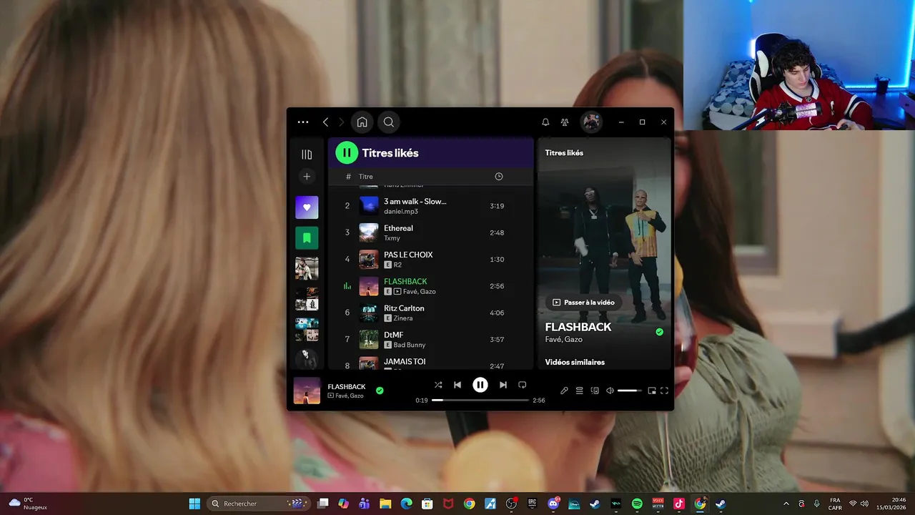Enter full screen mode icon

(x=664, y=391)
